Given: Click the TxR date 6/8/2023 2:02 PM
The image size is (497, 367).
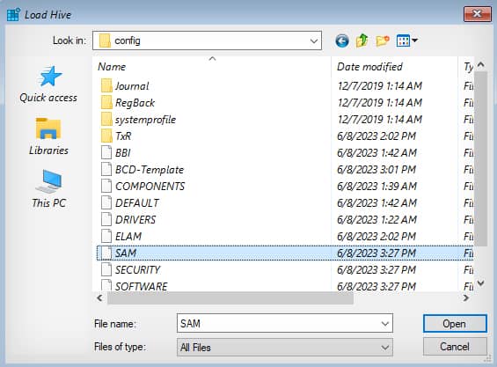Looking at the screenshot, I should pos(376,136).
